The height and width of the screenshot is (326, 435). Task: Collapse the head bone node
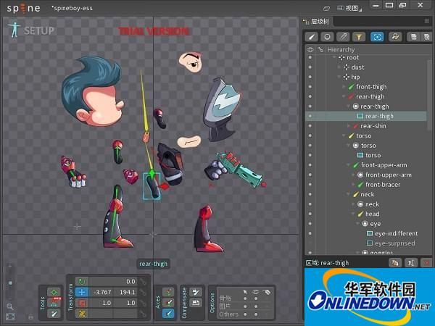(x=353, y=214)
